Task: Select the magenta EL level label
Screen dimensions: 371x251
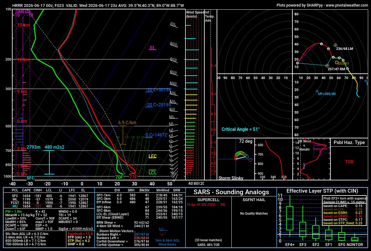Action: [x=152, y=48]
